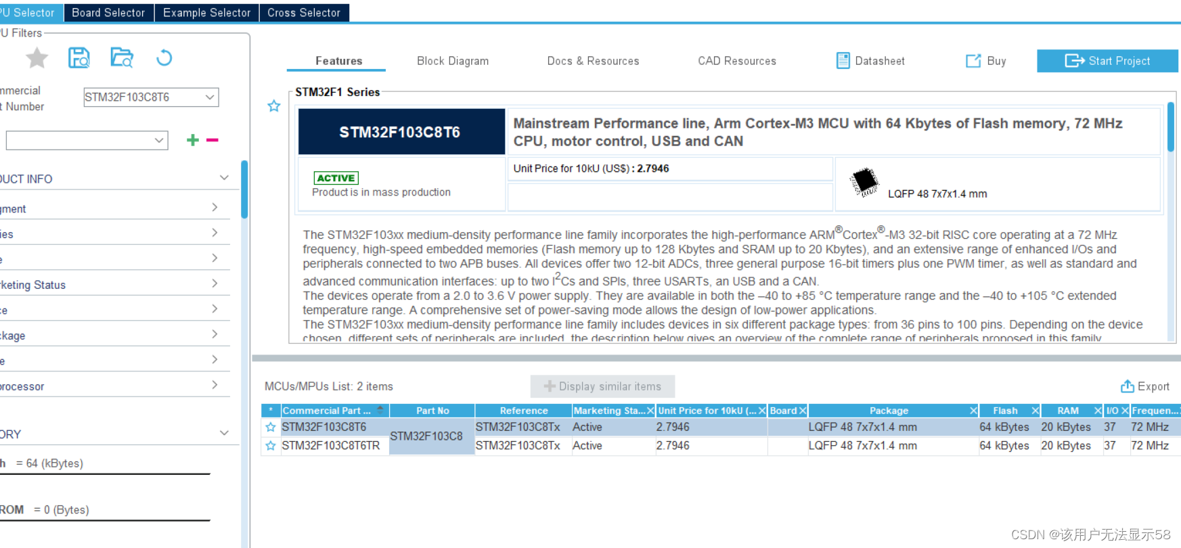The height and width of the screenshot is (548, 1181).
Task: Click the description panel vertical scrollbar
Action: 1170,127
